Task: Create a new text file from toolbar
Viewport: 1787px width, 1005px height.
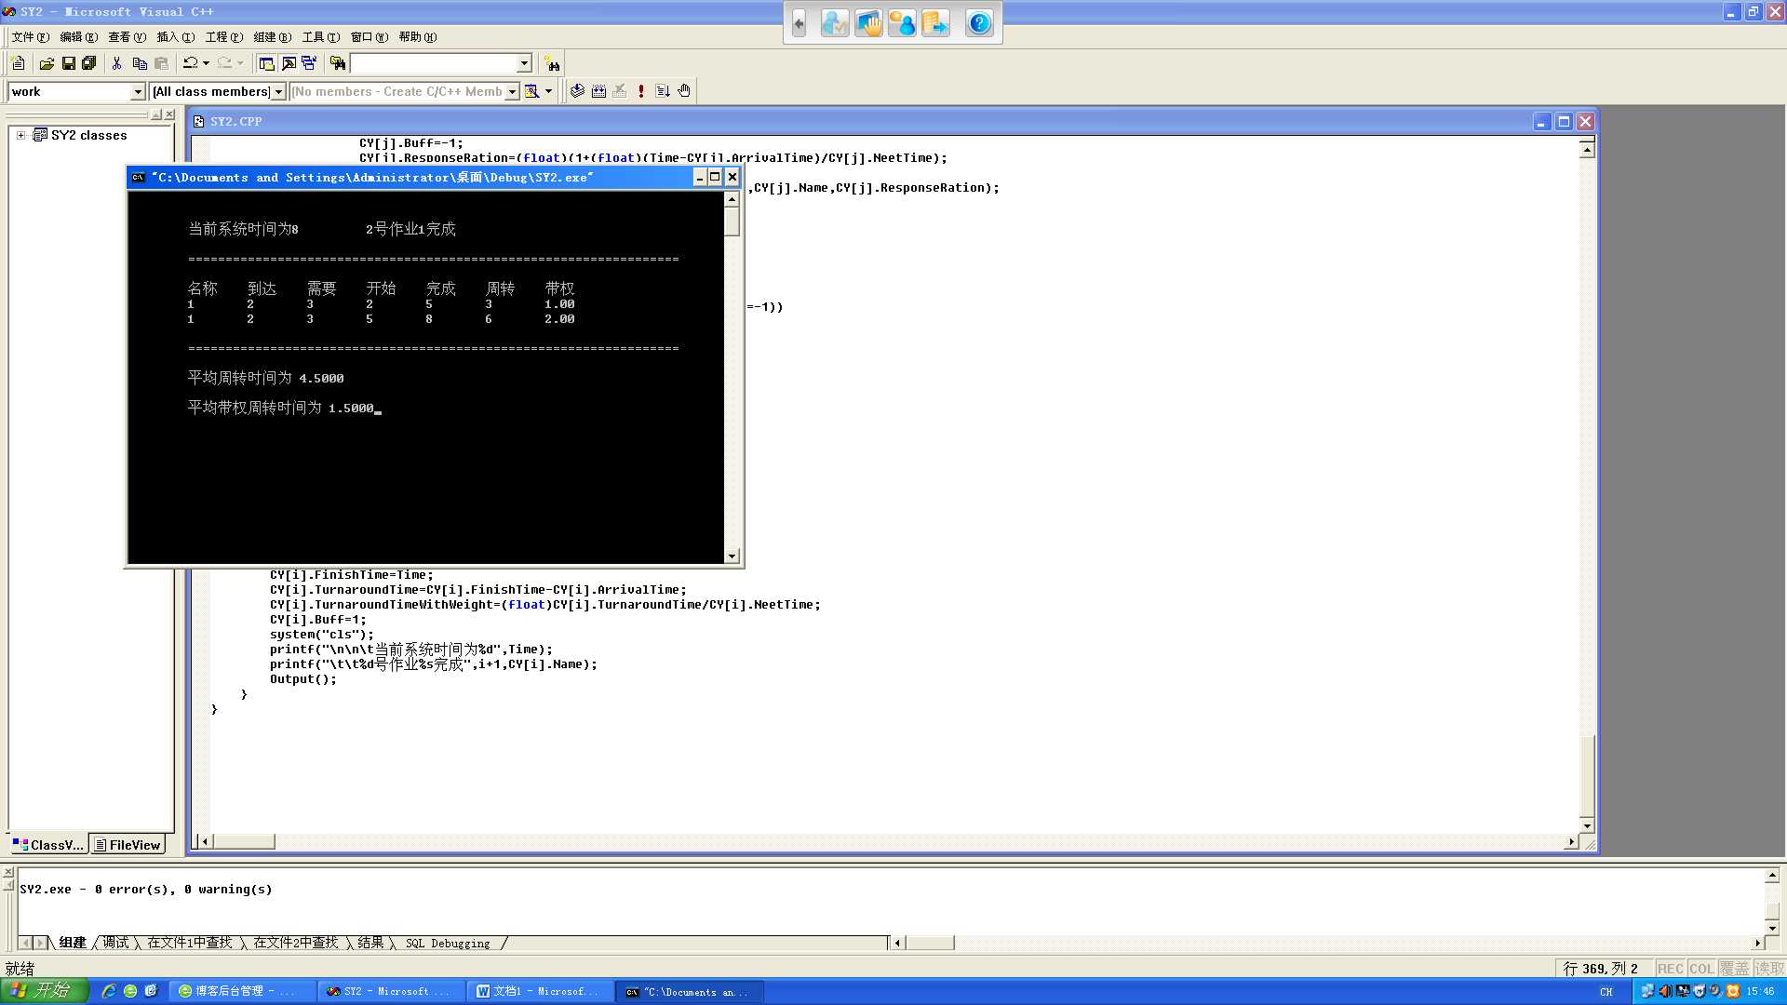Action: coord(19,63)
